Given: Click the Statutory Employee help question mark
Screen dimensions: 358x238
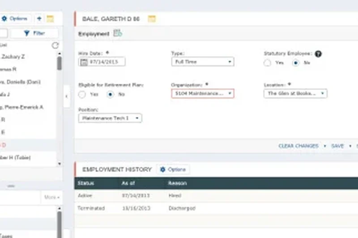Looking at the screenshot, I should tap(318, 54).
